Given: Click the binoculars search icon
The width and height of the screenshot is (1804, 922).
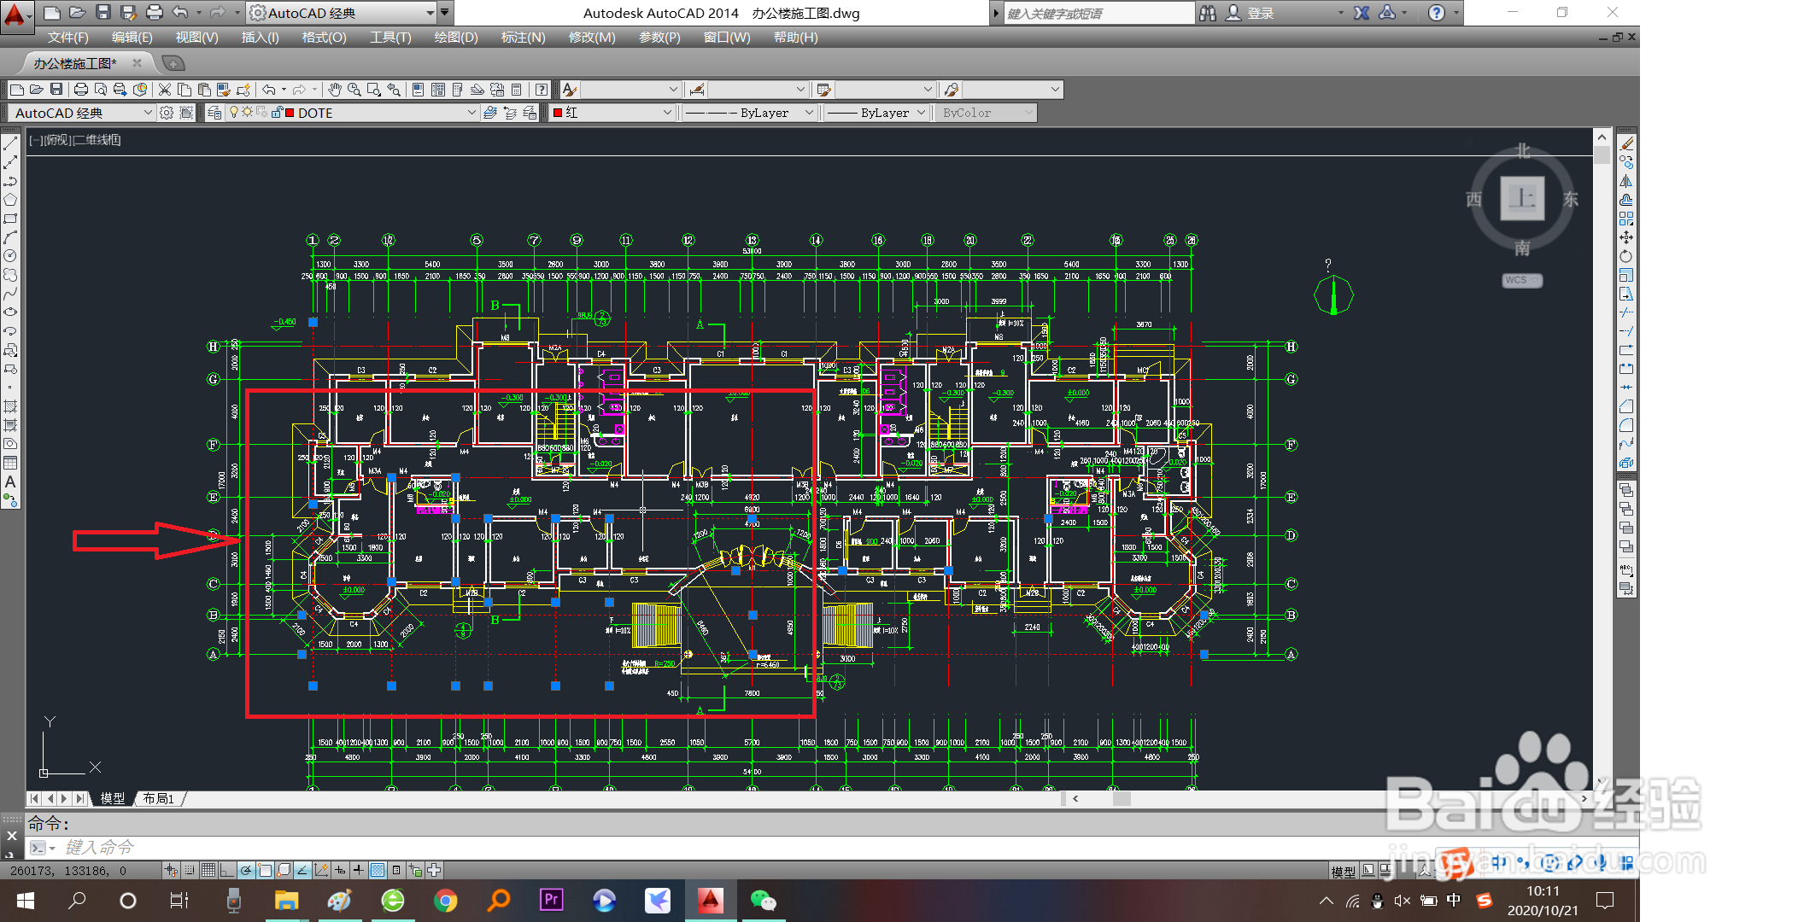Looking at the screenshot, I should click(1207, 13).
